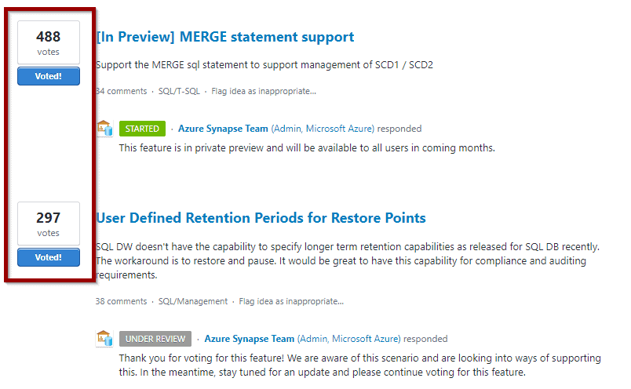Open the SQL/Management category
Image resolution: width=631 pixels, height=389 pixels.
pos(193,301)
